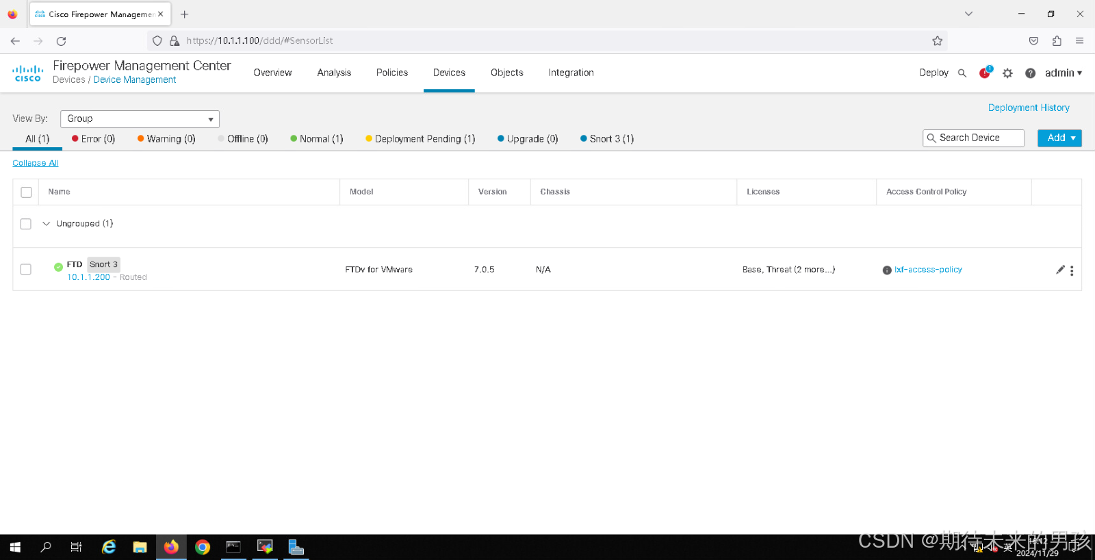Open the Firefox hamburger menu
1095x560 pixels.
(1079, 41)
